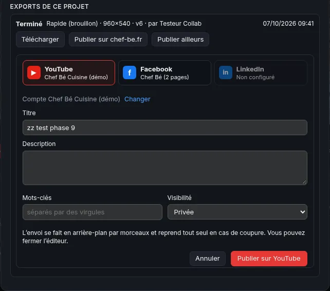
Task: Click the date 07/10/2026 09:41
Action: [x=288, y=23]
